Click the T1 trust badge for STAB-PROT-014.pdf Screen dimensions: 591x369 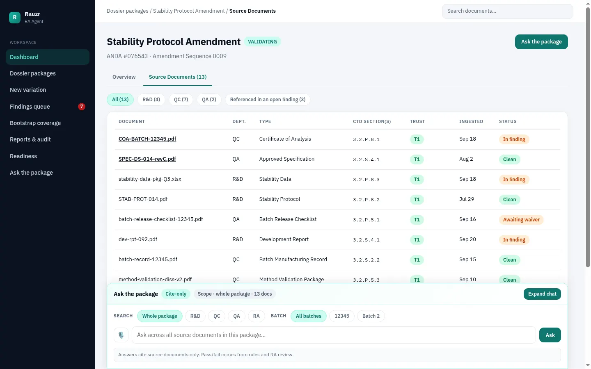[x=417, y=200]
